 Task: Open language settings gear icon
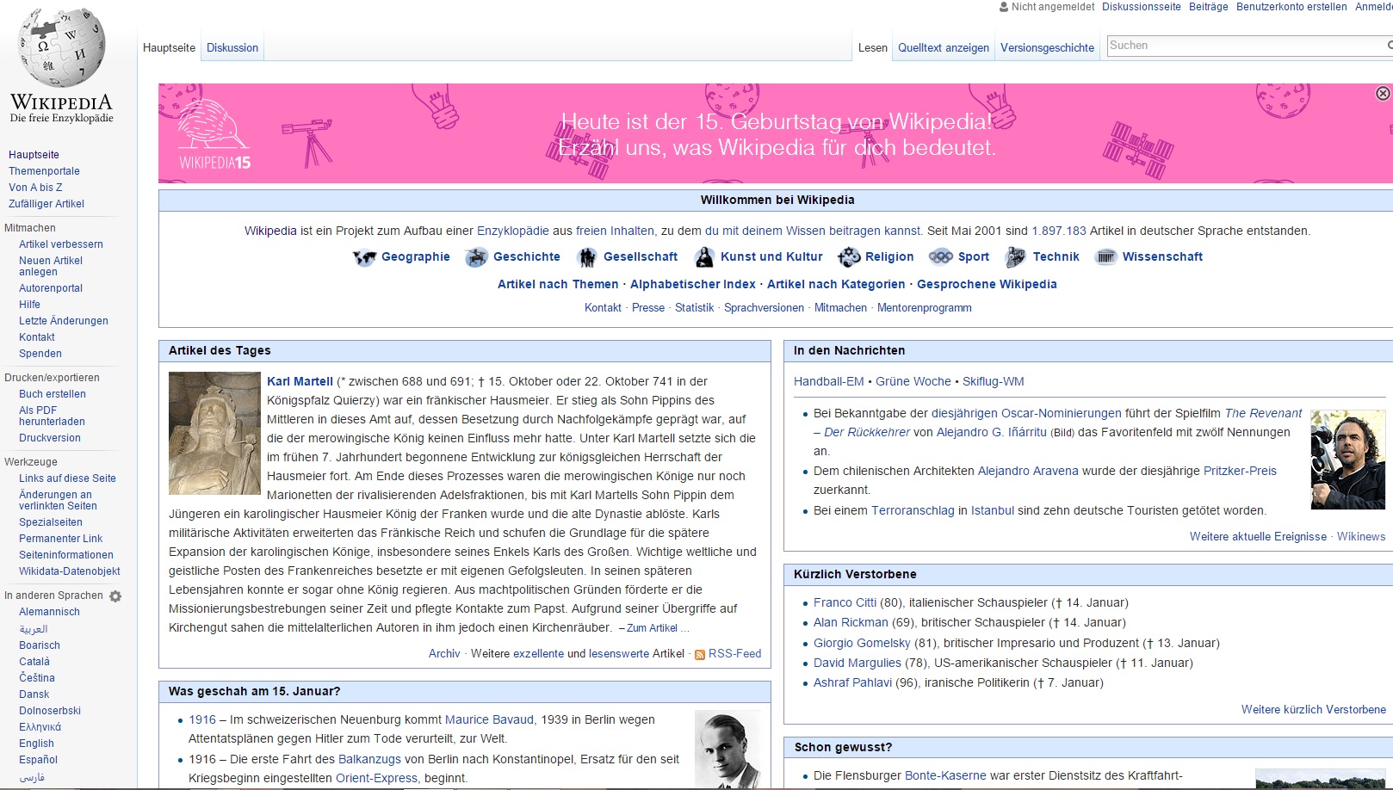pos(115,596)
